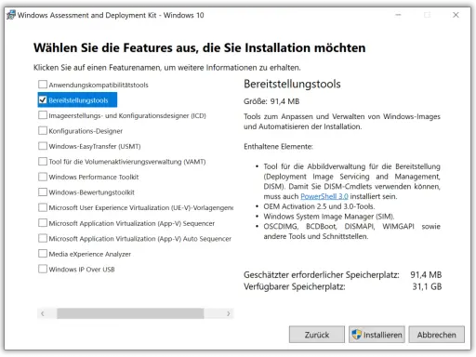The width and height of the screenshot is (476, 357).
Task: Enable the VAMT Volumenaktivierungsverwaltung checkbox
Action: 43,161
